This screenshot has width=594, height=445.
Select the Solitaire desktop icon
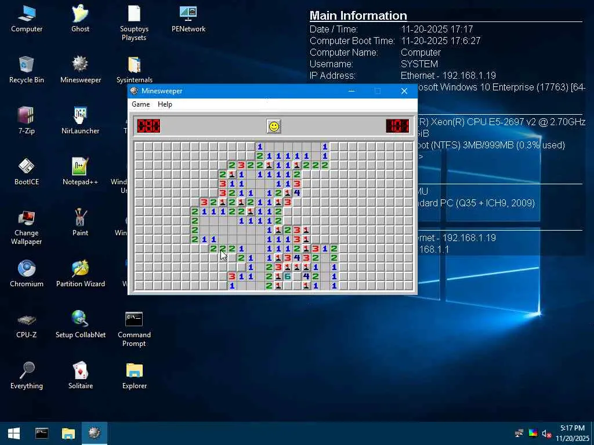[80, 376]
